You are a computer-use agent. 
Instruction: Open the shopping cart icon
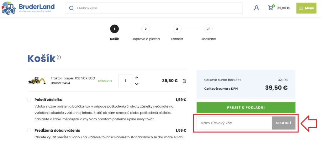click(271, 8)
